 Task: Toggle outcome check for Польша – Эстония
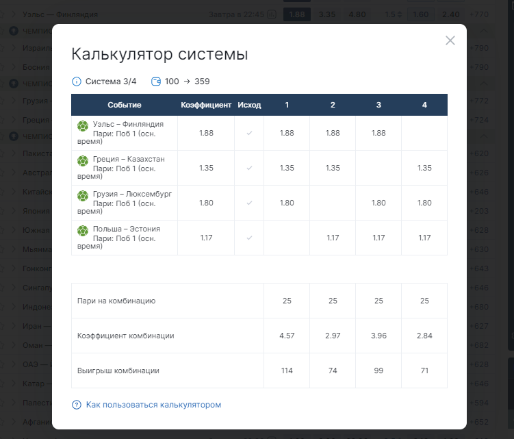(x=249, y=238)
